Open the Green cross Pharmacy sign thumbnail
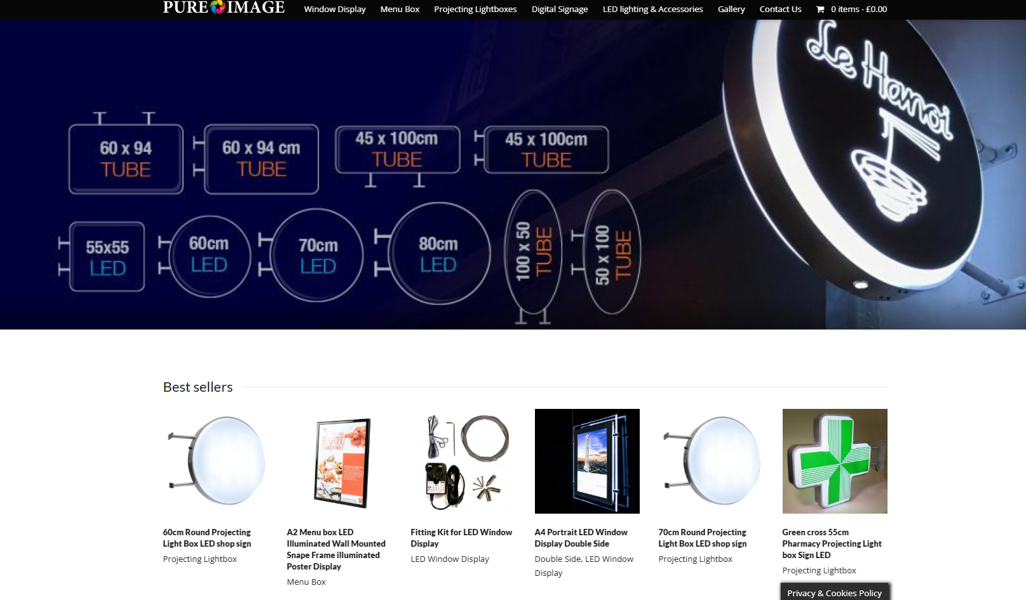Viewport: 1026px width, 600px height. [x=835, y=461]
